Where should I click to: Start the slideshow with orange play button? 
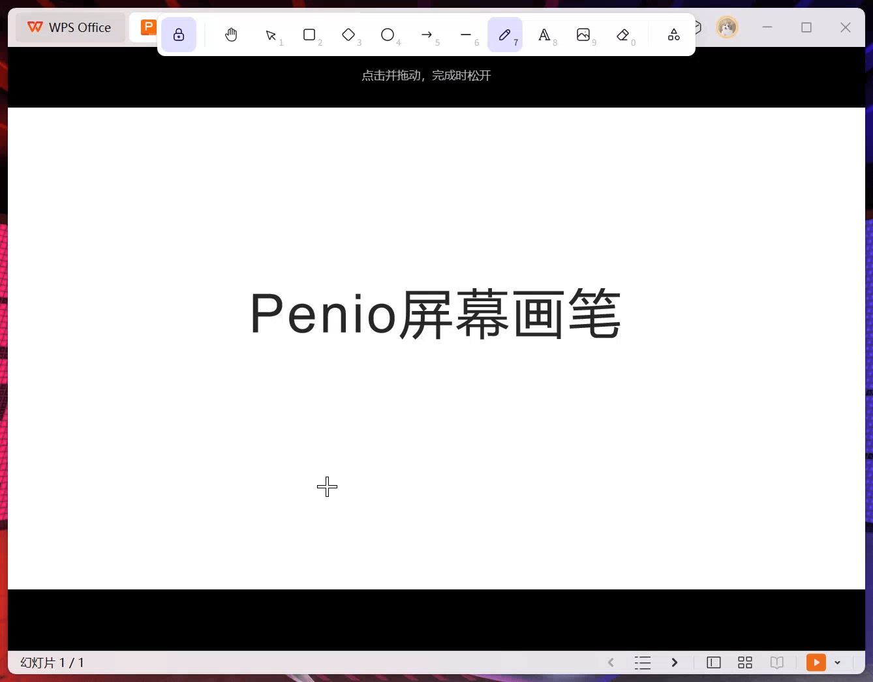[x=816, y=662]
